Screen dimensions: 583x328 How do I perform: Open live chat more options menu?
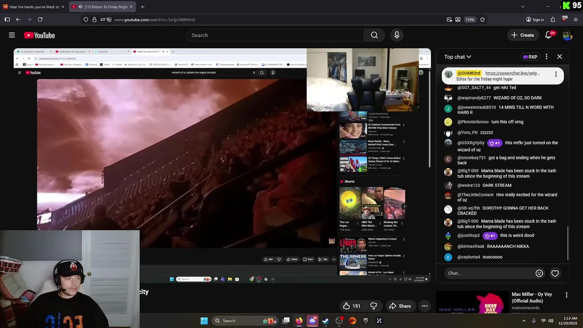[x=547, y=57]
